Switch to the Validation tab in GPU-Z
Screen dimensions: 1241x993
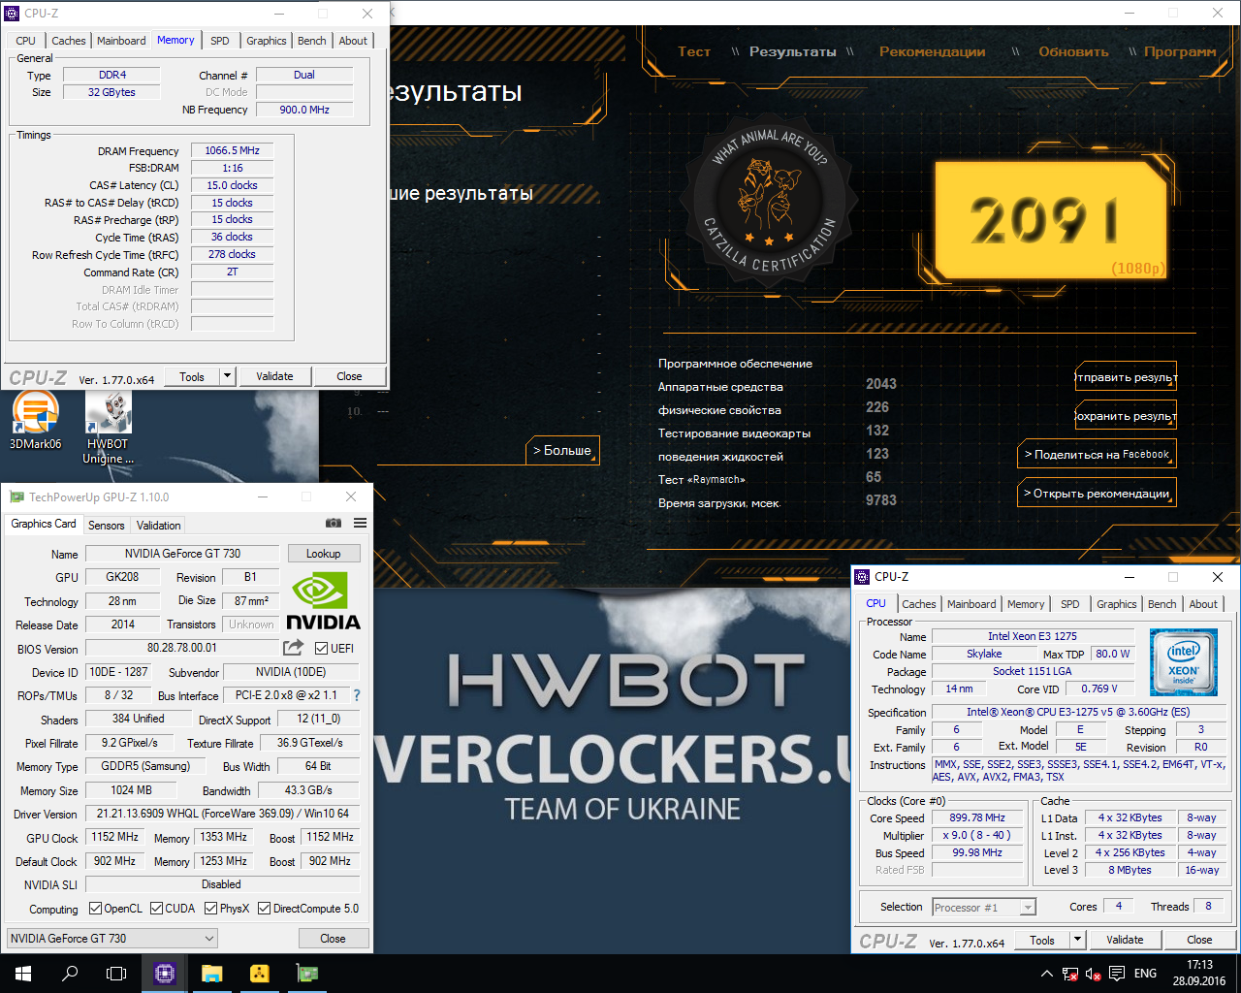[158, 526]
